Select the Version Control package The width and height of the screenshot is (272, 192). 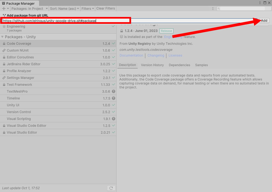tap(58, 112)
